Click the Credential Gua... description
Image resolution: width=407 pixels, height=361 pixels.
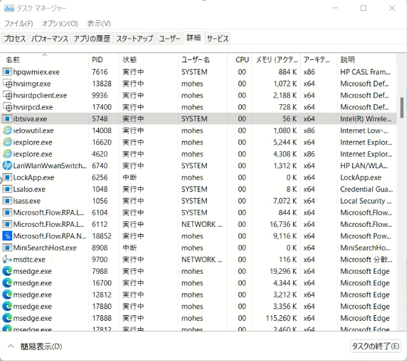tap(366, 189)
